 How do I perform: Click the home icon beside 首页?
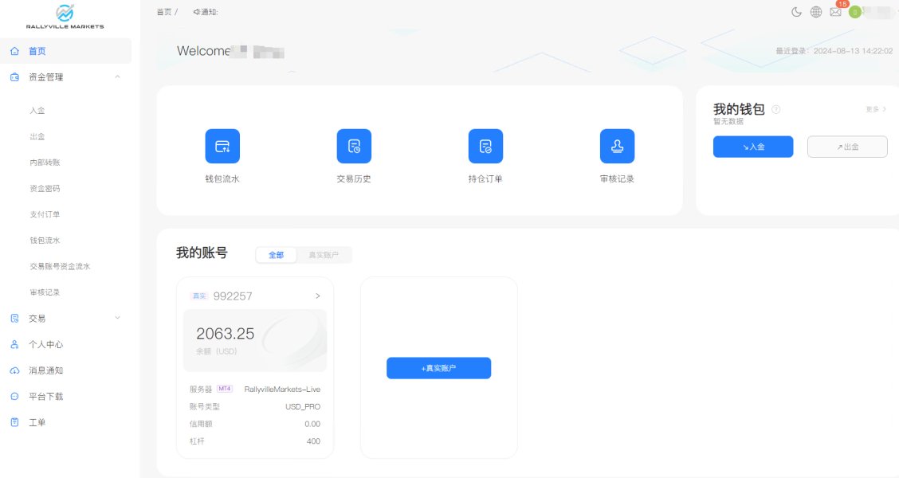tap(15, 51)
